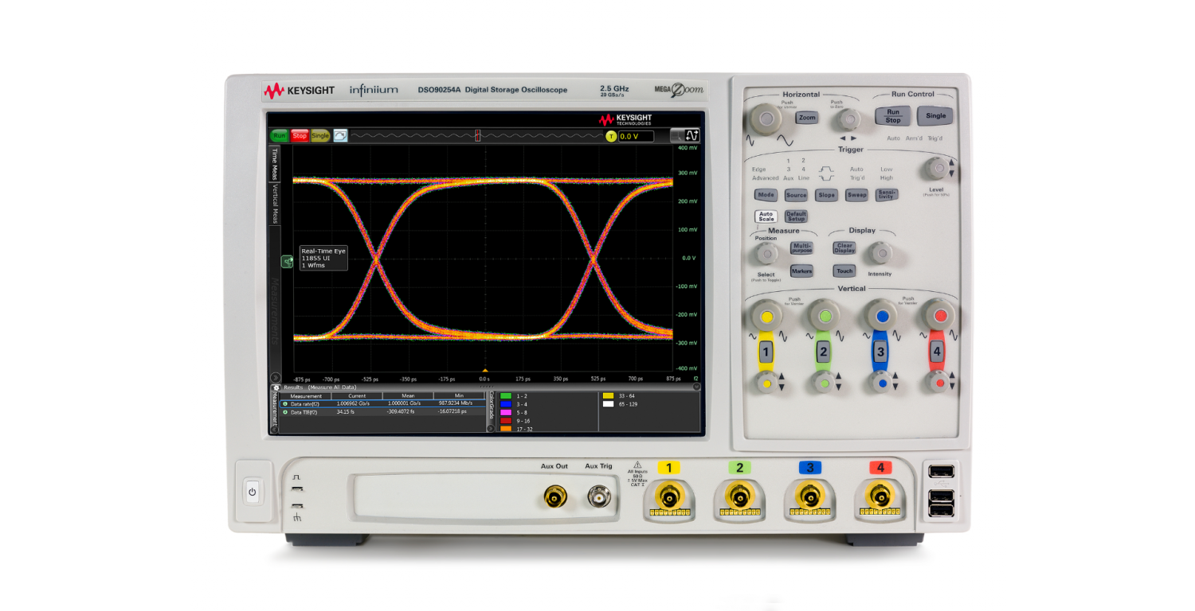
Task: Click the trigger Sensitivity key
Action: point(887,195)
